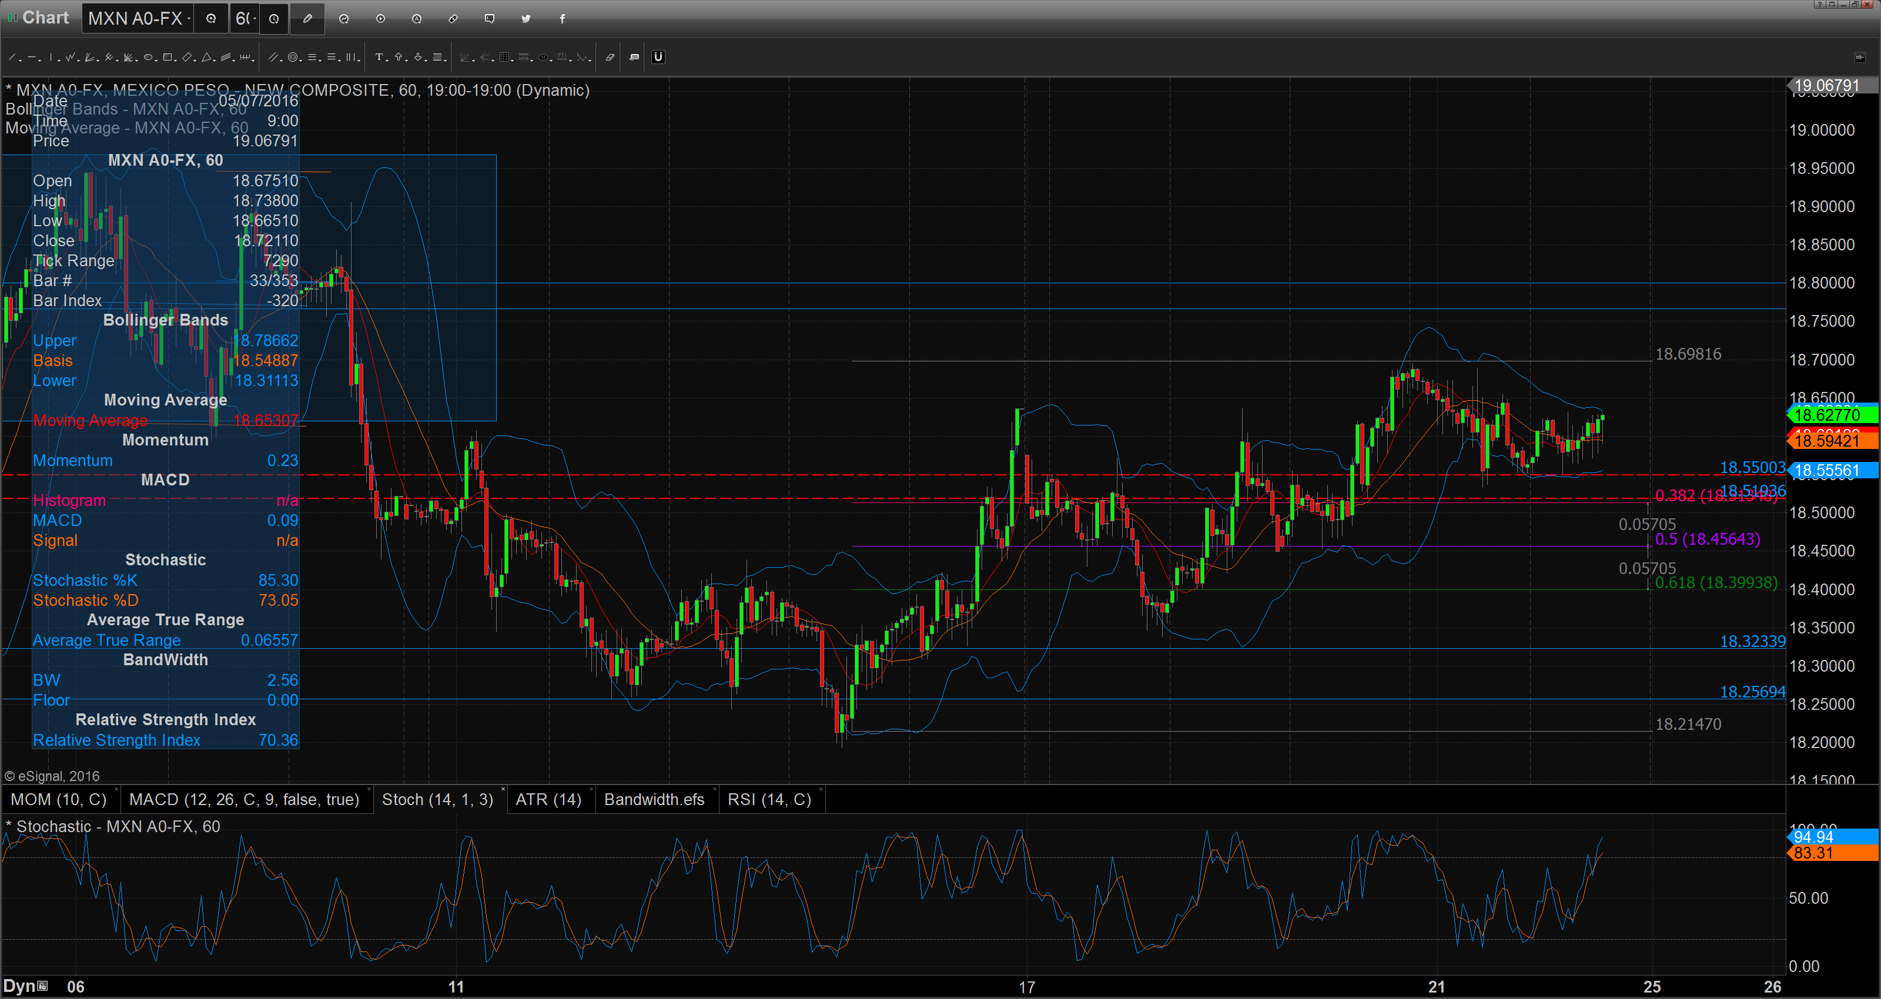Image resolution: width=1881 pixels, height=999 pixels.
Task: Select the triangle drawing tool
Action: pos(207,57)
